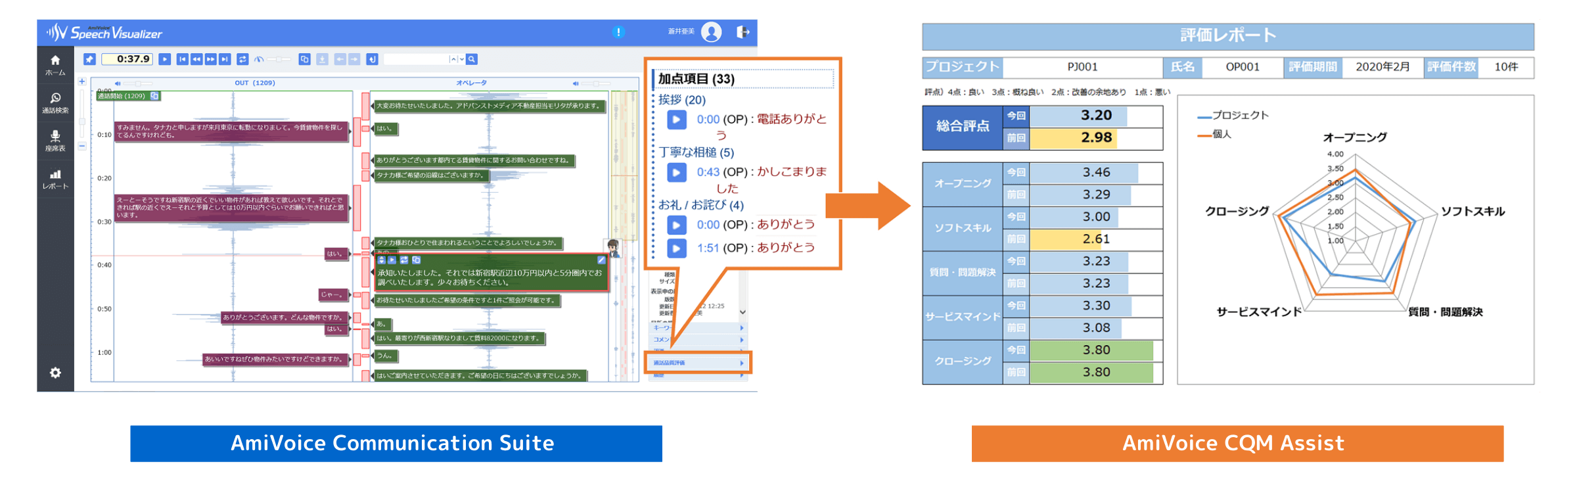Expand the 通話品質評価 panel section
Viewport: 1577px width, 493px height.
click(698, 363)
